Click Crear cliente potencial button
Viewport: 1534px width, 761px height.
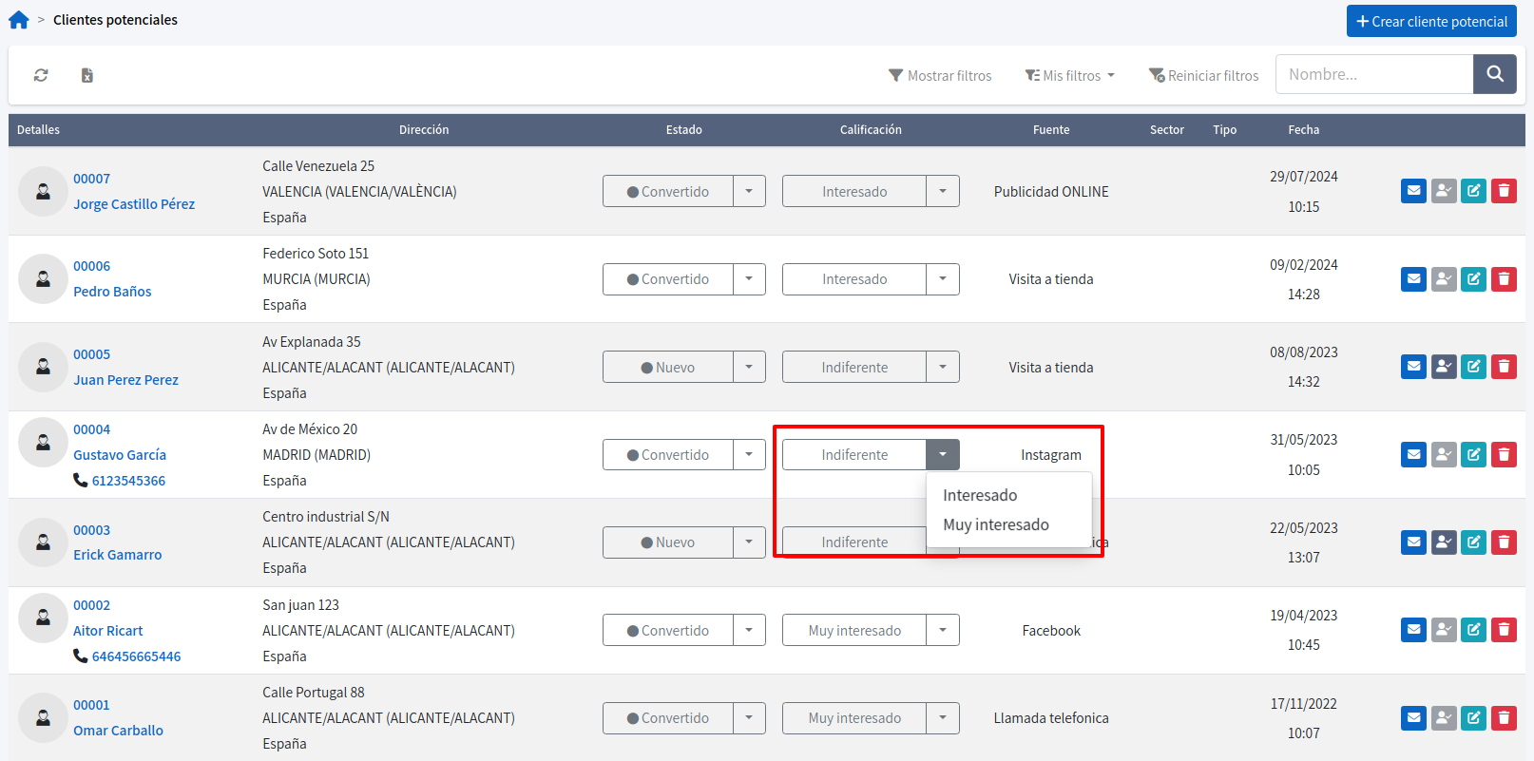1431,21
